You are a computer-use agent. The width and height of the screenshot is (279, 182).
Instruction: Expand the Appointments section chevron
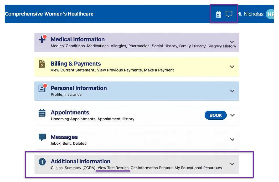click(x=232, y=115)
